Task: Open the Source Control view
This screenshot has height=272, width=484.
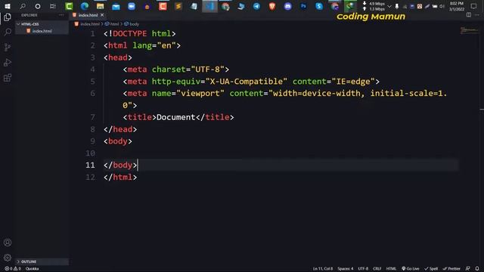Action: [8, 47]
